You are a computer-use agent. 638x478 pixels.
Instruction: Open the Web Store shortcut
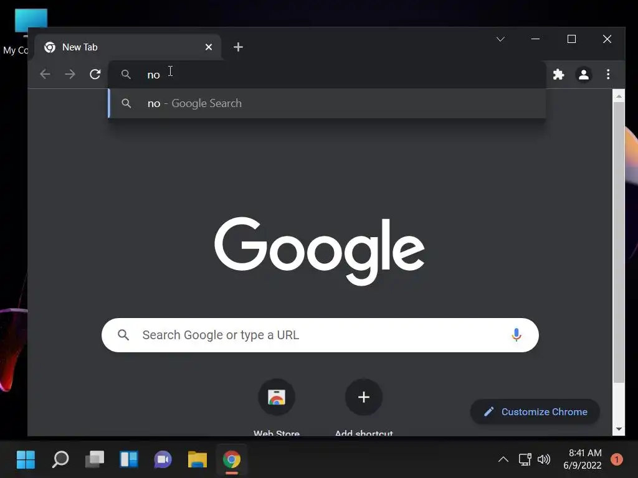(277, 407)
